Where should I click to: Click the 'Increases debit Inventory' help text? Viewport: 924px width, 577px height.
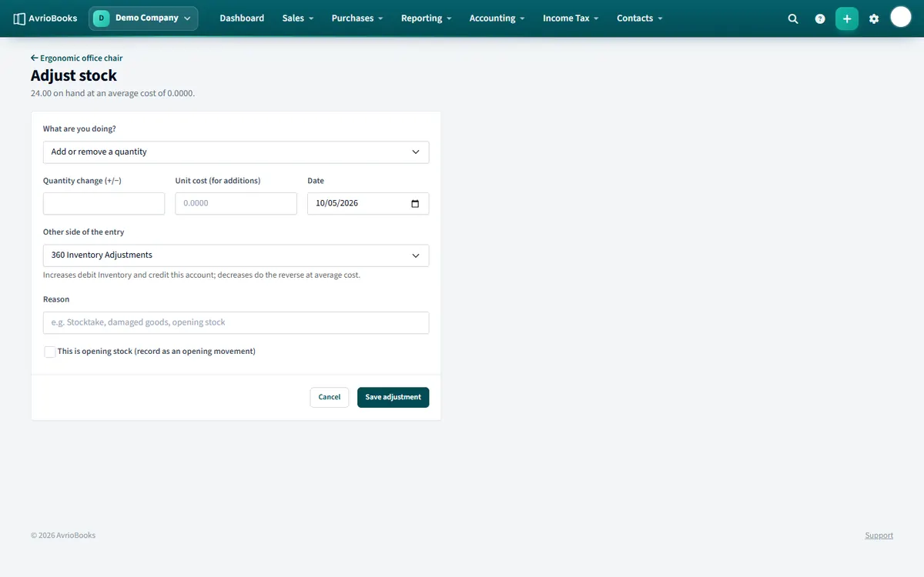[201, 275]
